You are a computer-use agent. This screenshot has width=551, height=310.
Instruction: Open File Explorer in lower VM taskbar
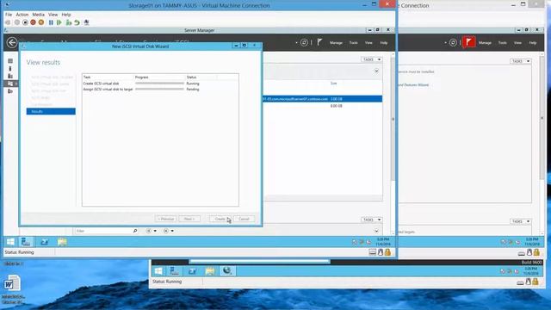(210, 271)
